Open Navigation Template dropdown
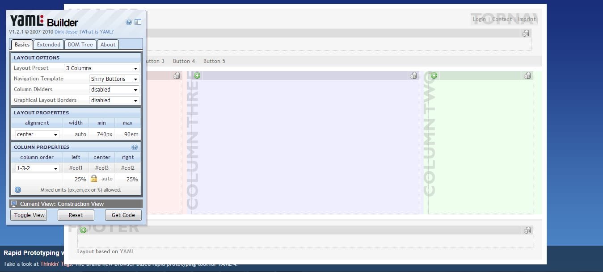The height and width of the screenshot is (272, 603). tap(114, 79)
